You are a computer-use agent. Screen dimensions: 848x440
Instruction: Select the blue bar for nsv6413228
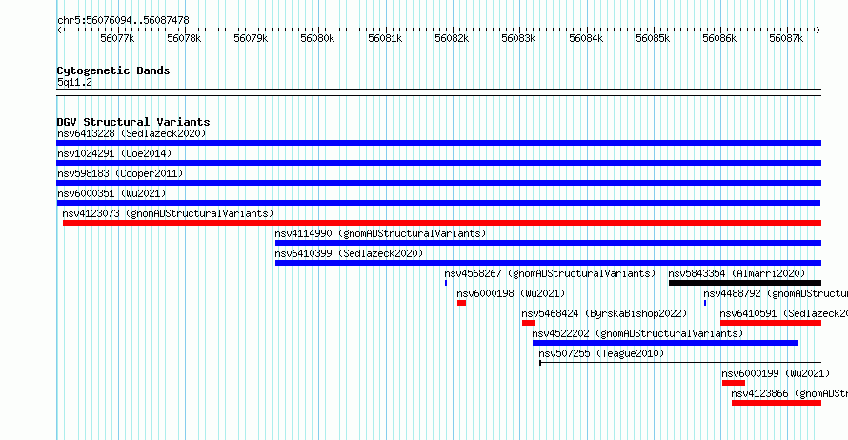click(x=438, y=143)
